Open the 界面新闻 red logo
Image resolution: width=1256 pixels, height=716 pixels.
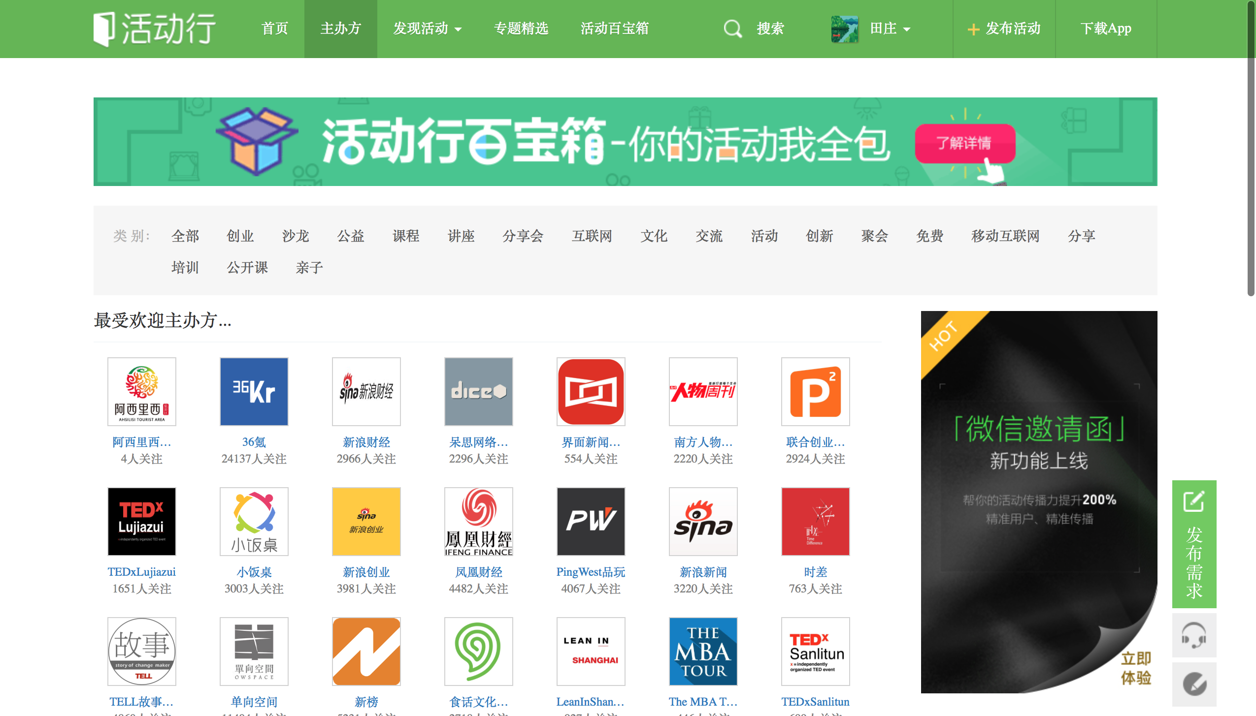pyautogui.click(x=591, y=392)
